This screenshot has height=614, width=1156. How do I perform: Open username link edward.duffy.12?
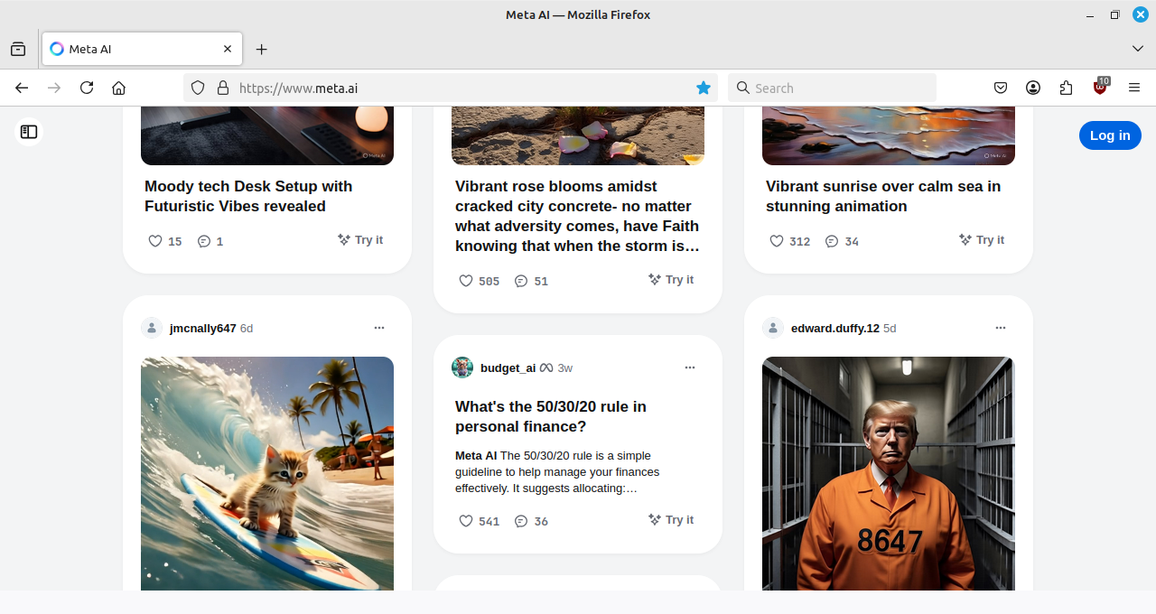[835, 329]
